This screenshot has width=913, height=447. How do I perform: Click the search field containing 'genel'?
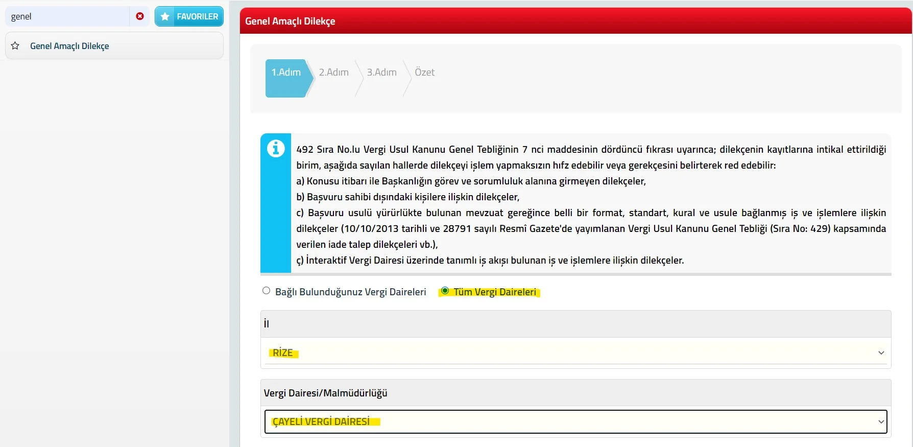pos(67,16)
